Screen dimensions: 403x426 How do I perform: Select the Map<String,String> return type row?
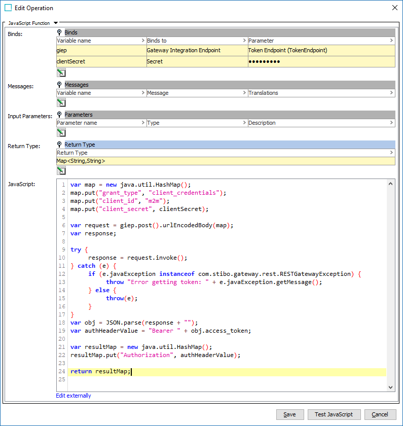225,161
